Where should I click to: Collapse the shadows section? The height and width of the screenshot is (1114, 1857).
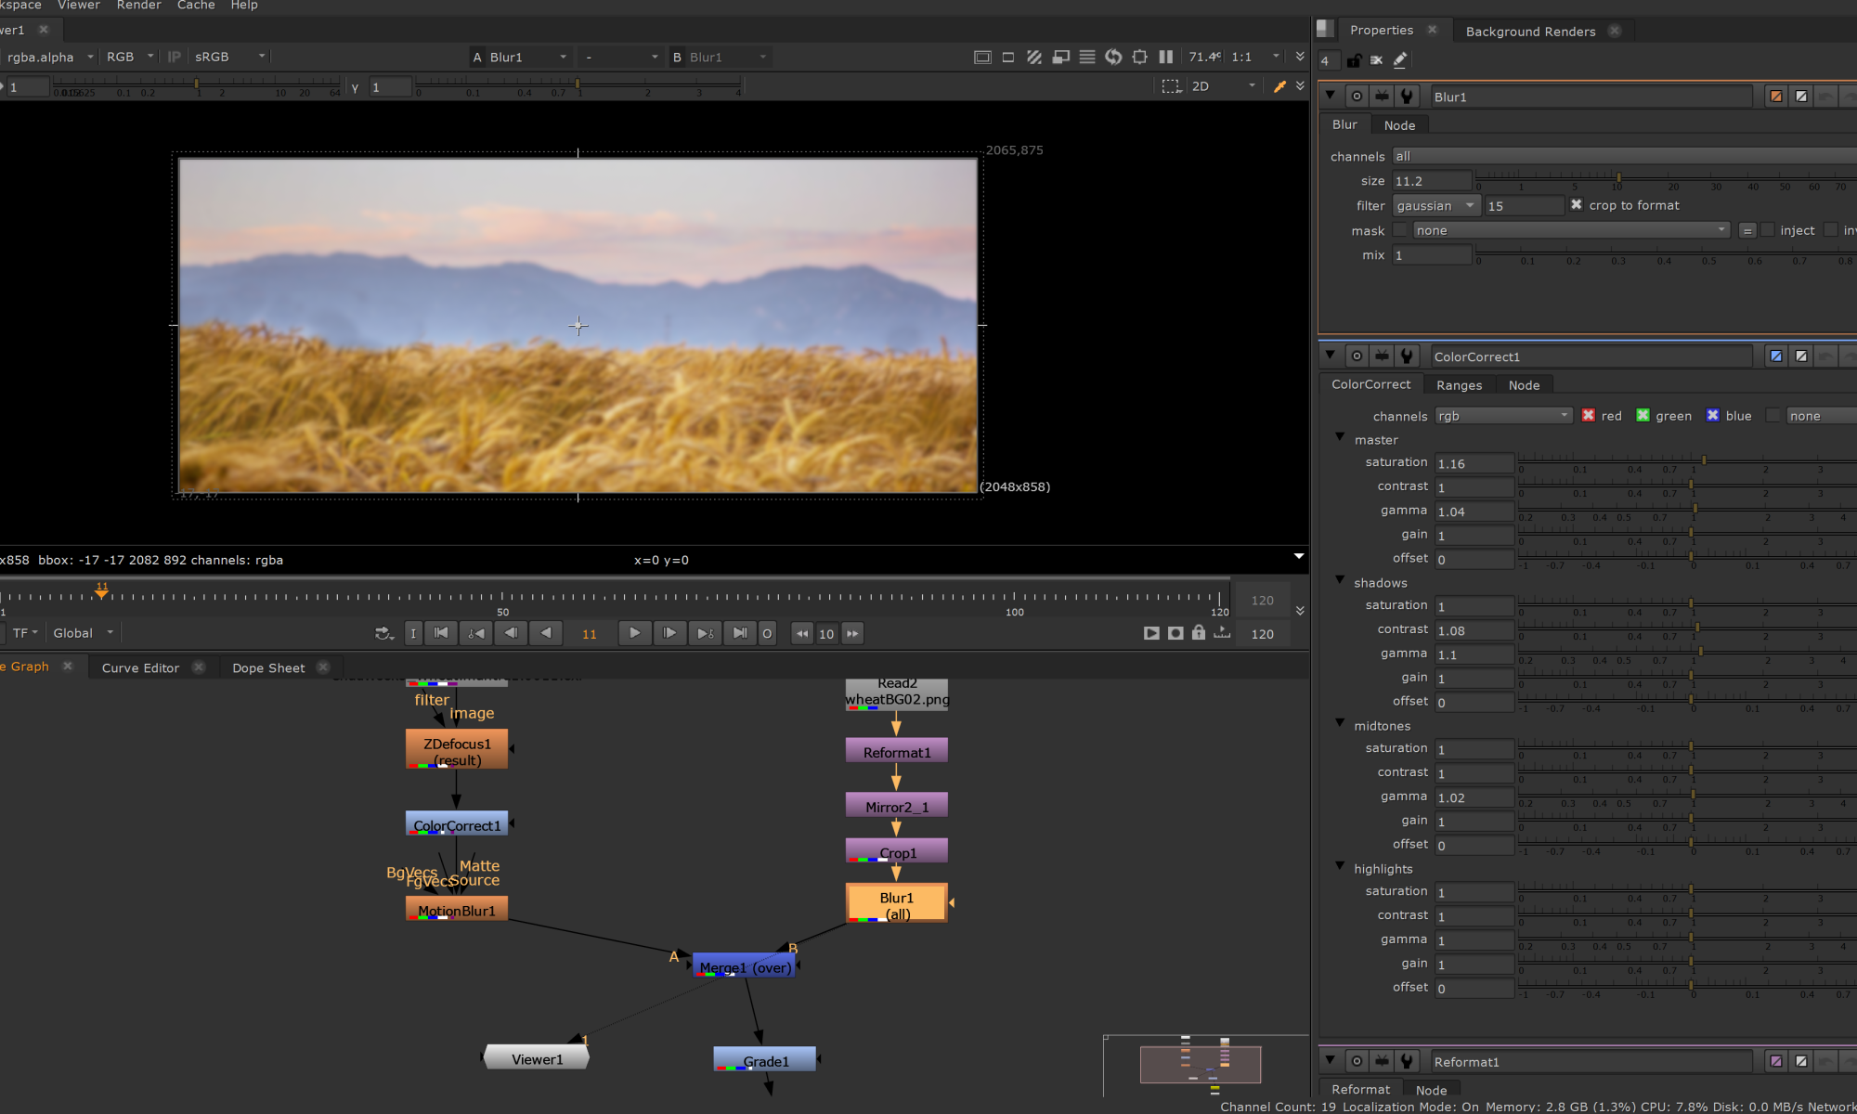[1340, 581]
